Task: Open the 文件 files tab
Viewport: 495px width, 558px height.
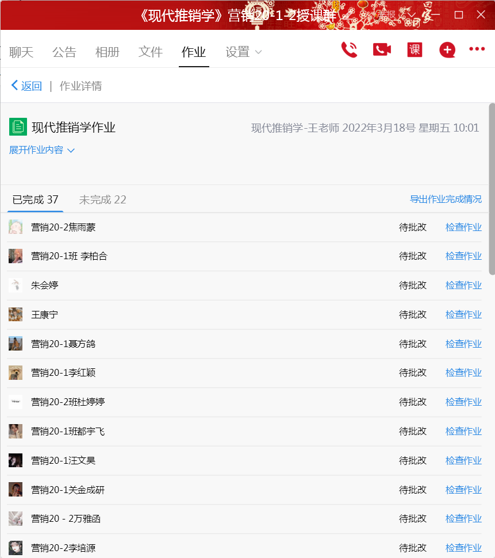Action: (x=151, y=52)
